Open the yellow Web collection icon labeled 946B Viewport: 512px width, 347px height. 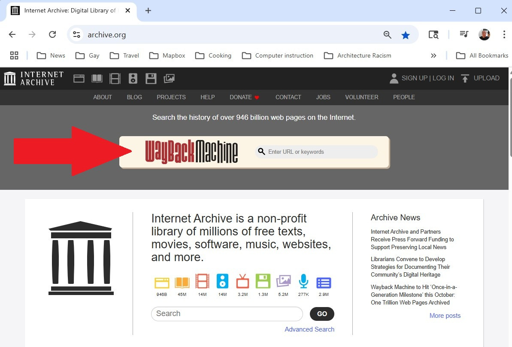click(x=162, y=282)
